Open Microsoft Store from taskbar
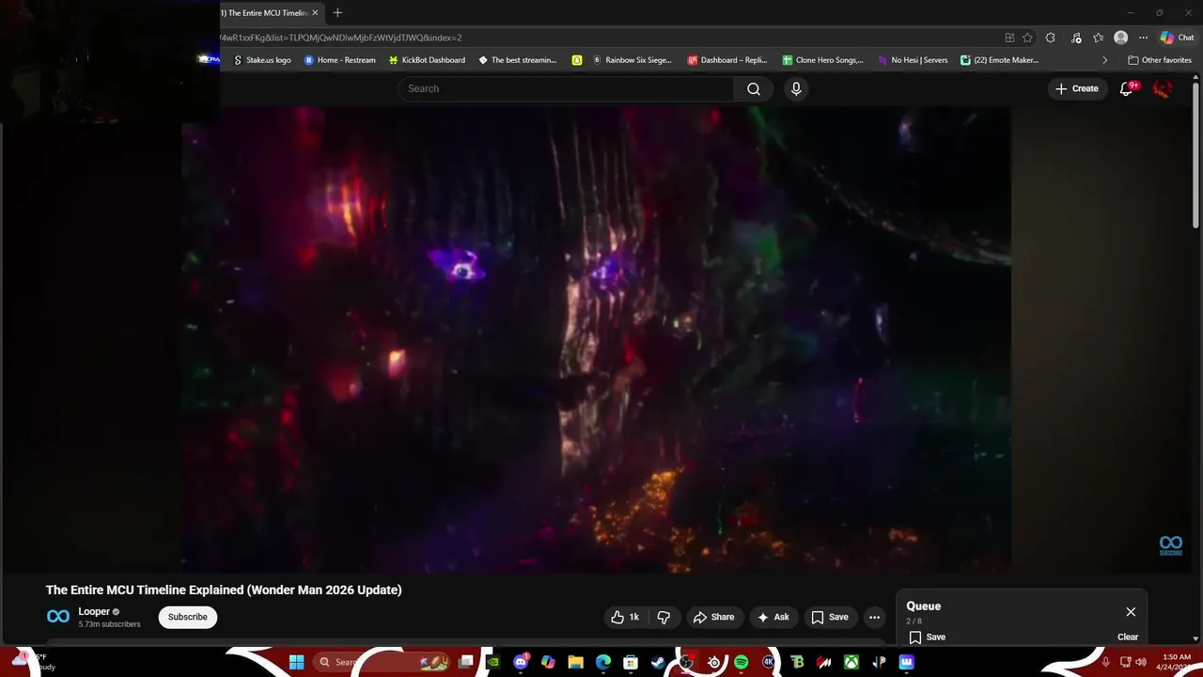The image size is (1203, 677). pyautogui.click(x=631, y=662)
